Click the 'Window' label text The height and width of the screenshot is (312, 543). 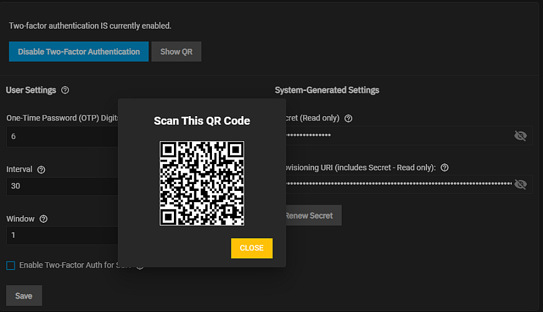(x=21, y=219)
